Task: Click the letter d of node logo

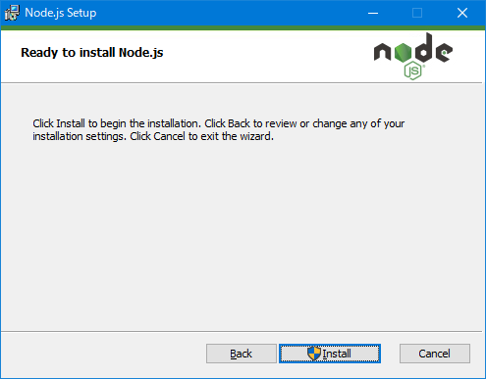Action: (423, 48)
